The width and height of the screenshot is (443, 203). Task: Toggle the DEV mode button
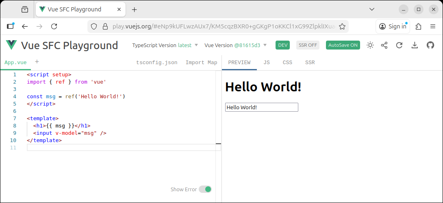coord(282,45)
